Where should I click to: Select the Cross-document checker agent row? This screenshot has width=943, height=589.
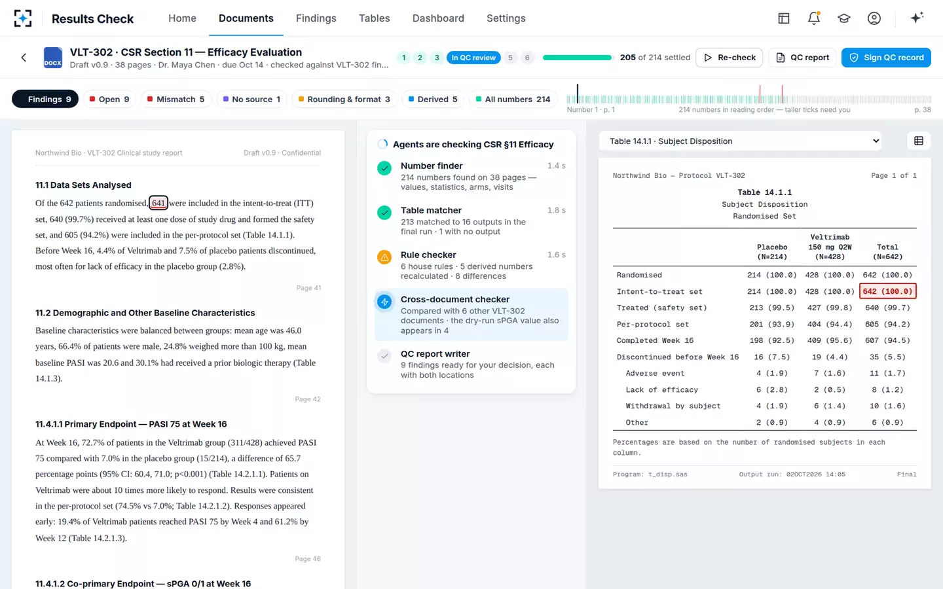point(471,314)
